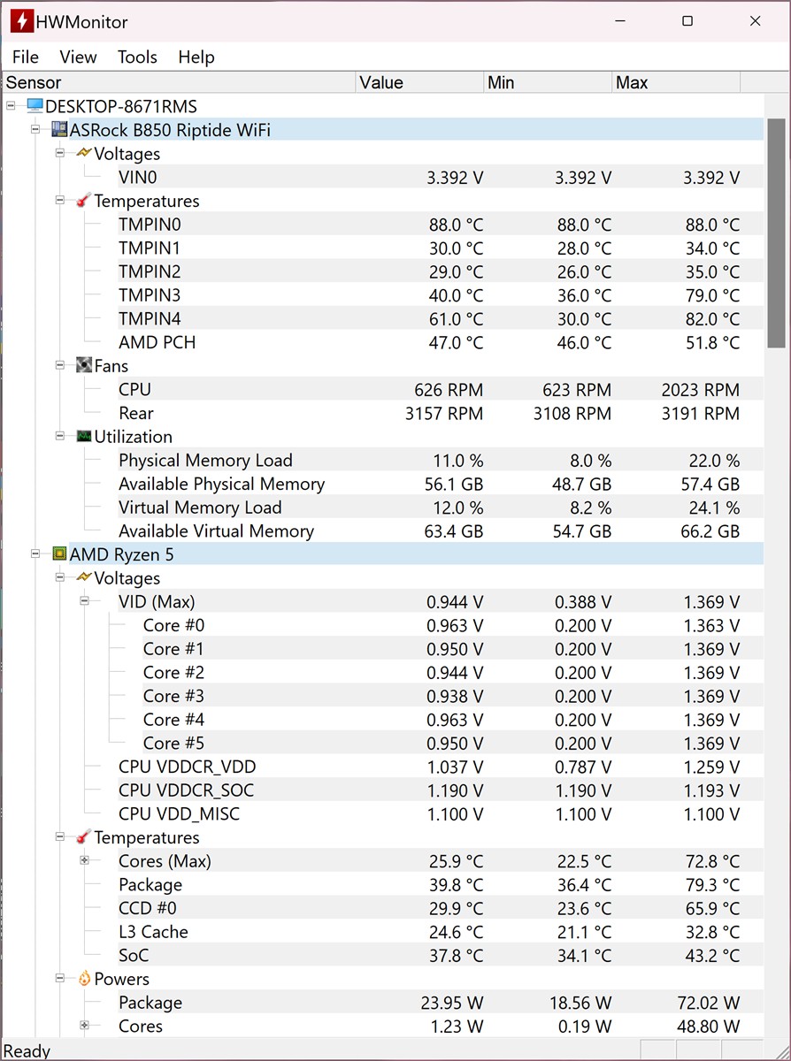Click the Powers flame icon
Image resolution: width=791 pixels, height=1061 pixels.
84,979
